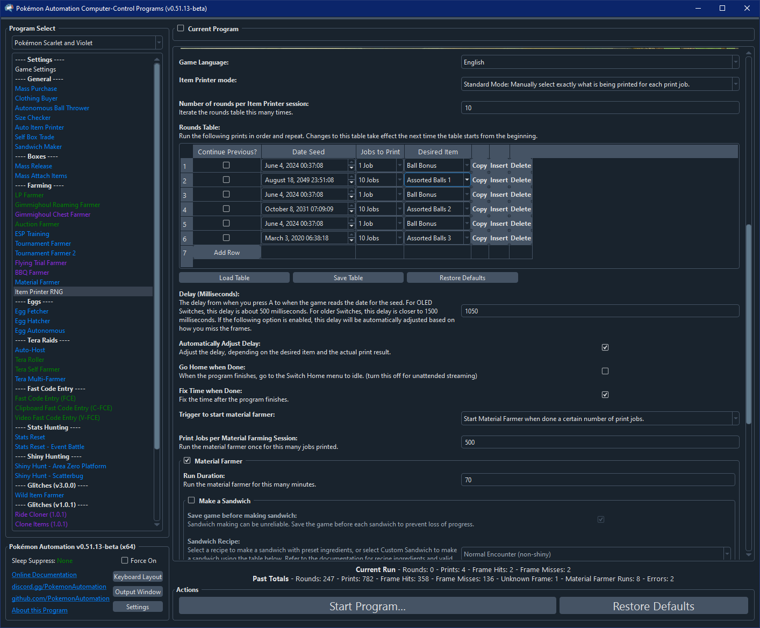The height and width of the screenshot is (628, 760).
Task: Click Copy on rounds table row 2
Action: (x=479, y=180)
